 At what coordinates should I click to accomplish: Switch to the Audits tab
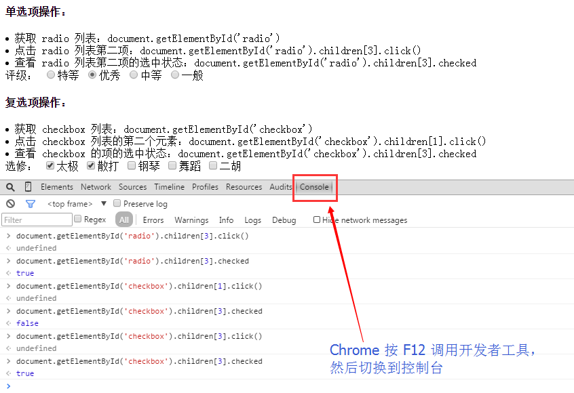[281, 187]
